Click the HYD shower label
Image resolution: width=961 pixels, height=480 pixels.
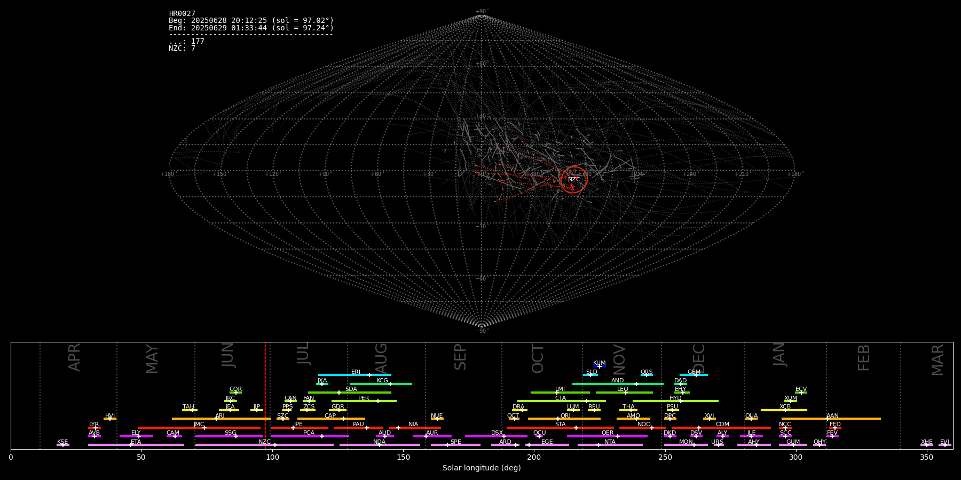[x=676, y=398]
